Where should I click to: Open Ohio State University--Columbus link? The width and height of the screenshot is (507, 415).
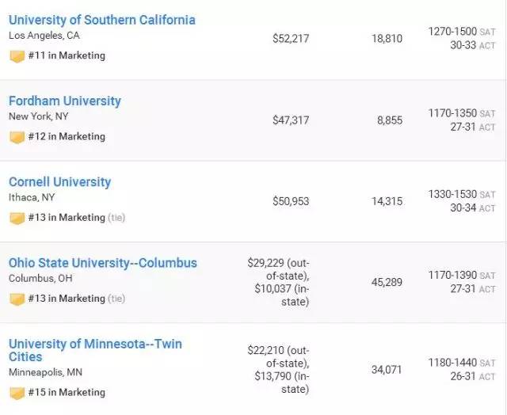(103, 263)
